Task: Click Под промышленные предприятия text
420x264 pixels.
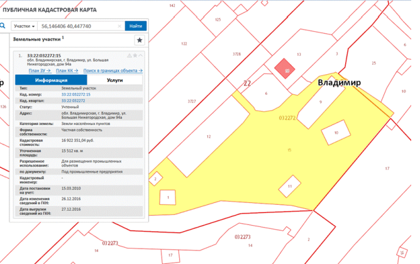Action: pos(92,172)
